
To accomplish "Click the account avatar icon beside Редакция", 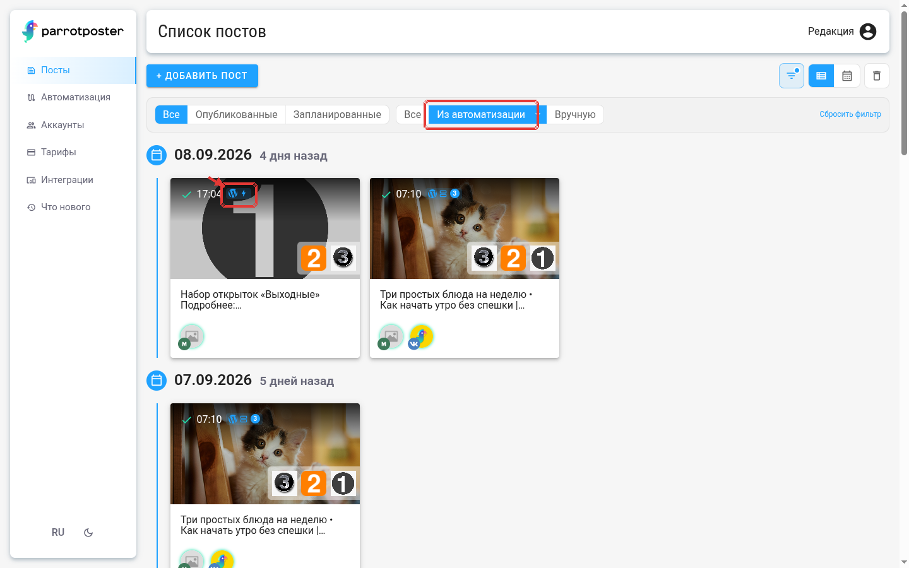I will click(868, 32).
